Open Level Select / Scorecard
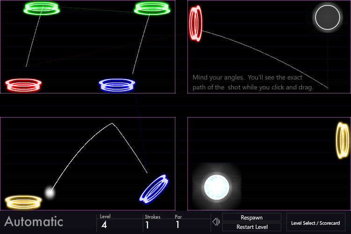This screenshot has height=234, width=351. (x=315, y=223)
